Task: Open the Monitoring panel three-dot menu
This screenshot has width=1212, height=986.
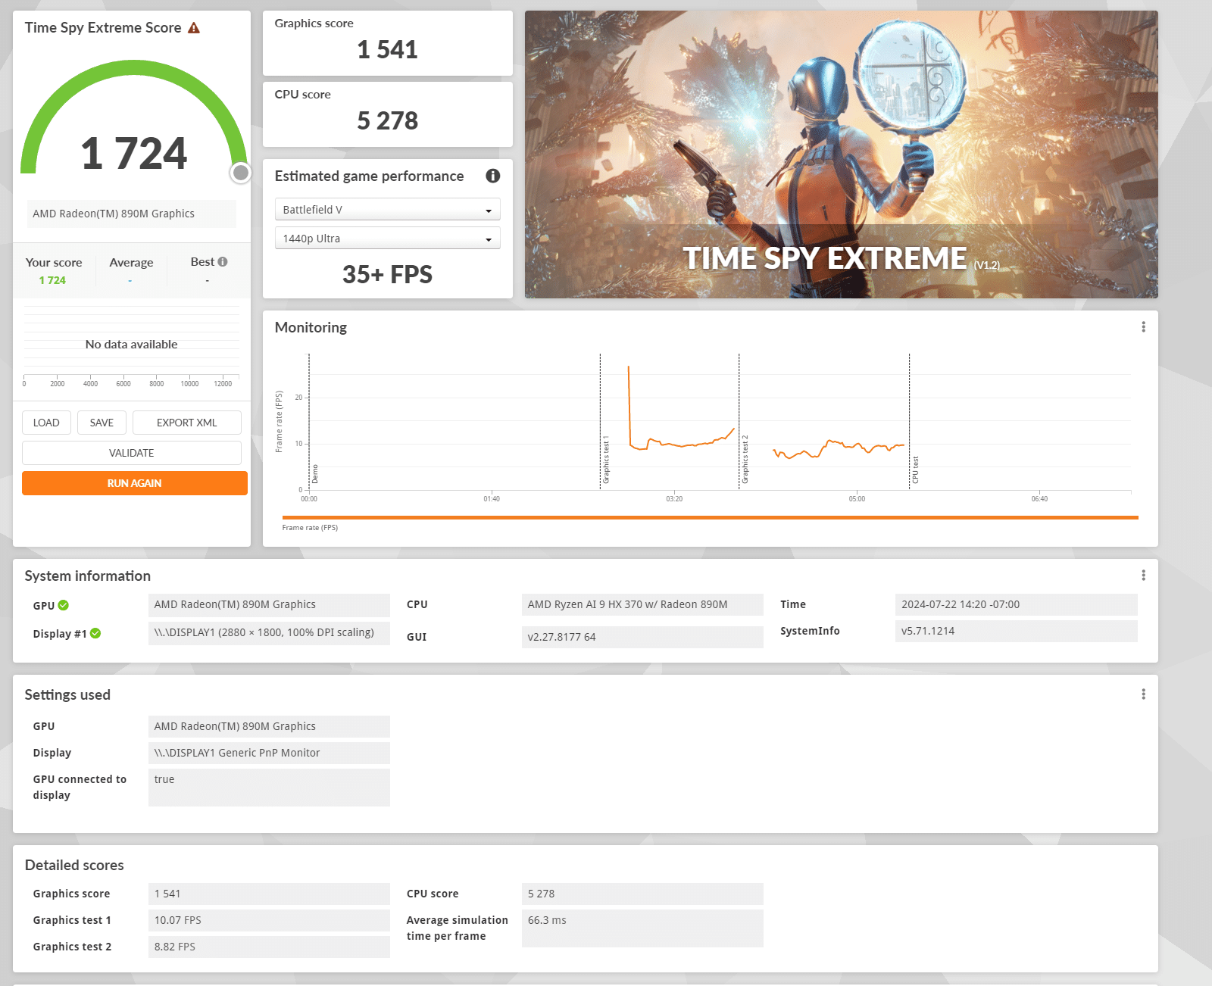Action: [x=1143, y=327]
